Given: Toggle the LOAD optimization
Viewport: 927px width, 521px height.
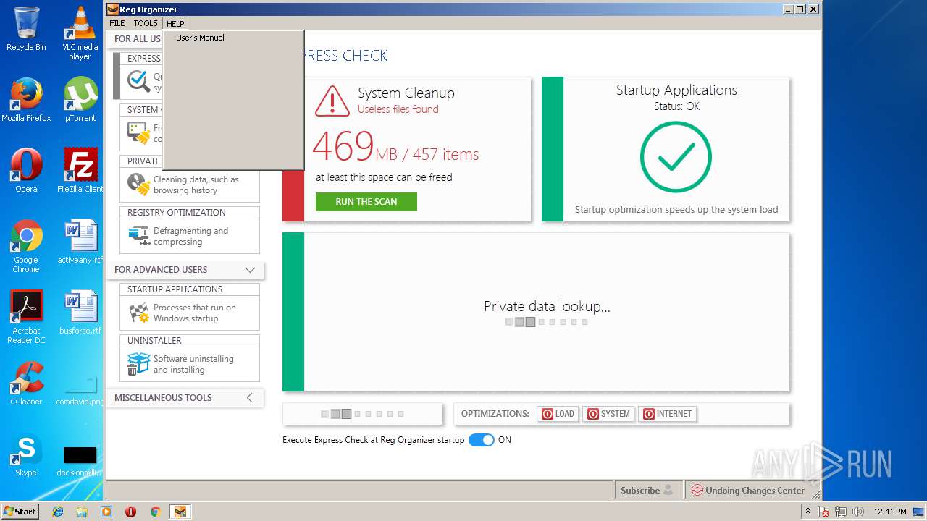Looking at the screenshot, I should (558, 414).
